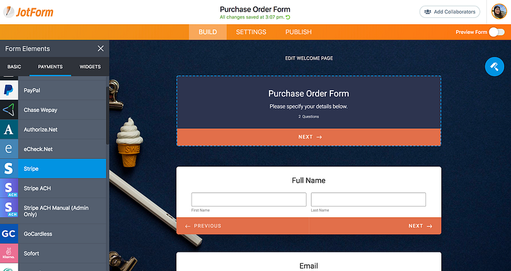Click the First Name input field
This screenshot has height=271, width=511.
248,199
